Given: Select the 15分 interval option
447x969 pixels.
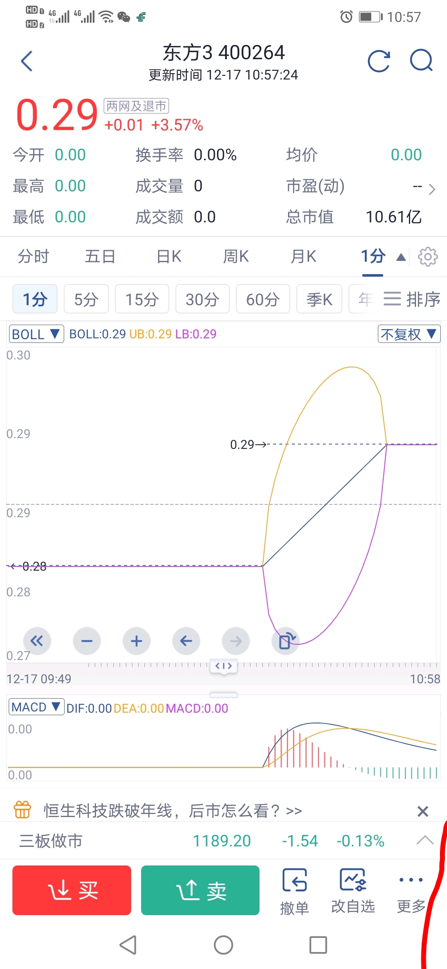Looking at the screenshot, I should tap(142, 299).
